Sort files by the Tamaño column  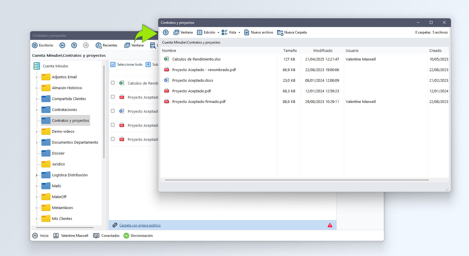[x=290, y=50]
